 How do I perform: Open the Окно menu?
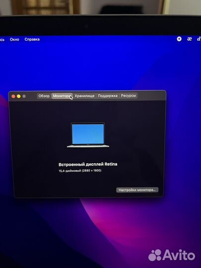(14, 40)
